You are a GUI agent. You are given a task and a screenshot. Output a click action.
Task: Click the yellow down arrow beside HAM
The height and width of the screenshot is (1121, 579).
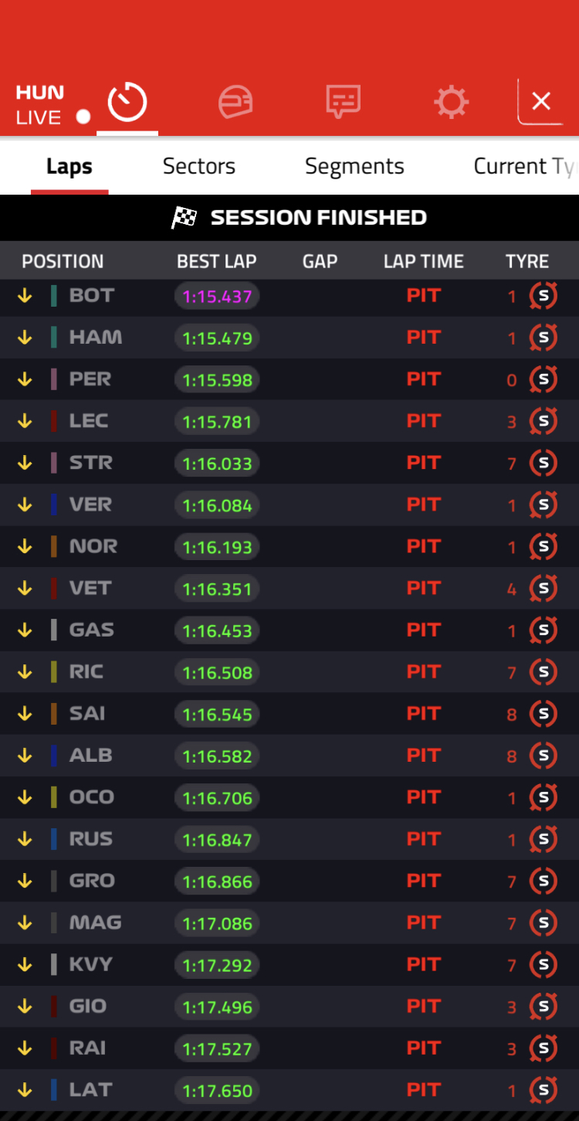[x=25, y=338]
